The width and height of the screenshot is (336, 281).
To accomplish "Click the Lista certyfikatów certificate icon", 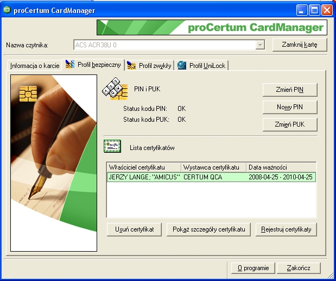I will [111, 147].
